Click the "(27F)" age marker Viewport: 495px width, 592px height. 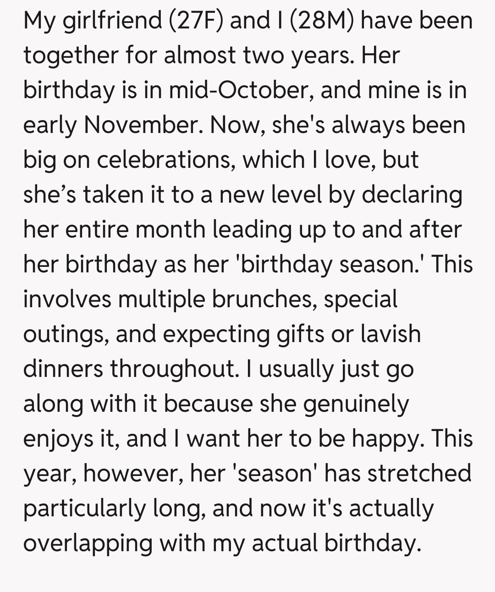196,21
